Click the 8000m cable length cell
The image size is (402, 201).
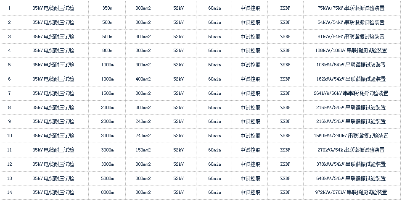(107, 193)
